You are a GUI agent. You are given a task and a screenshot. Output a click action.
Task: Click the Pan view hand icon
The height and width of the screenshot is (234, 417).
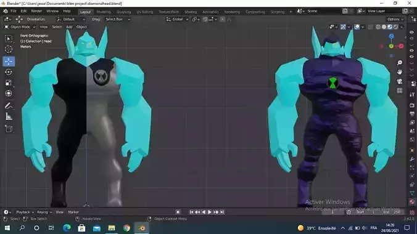[x=400, y=72]
